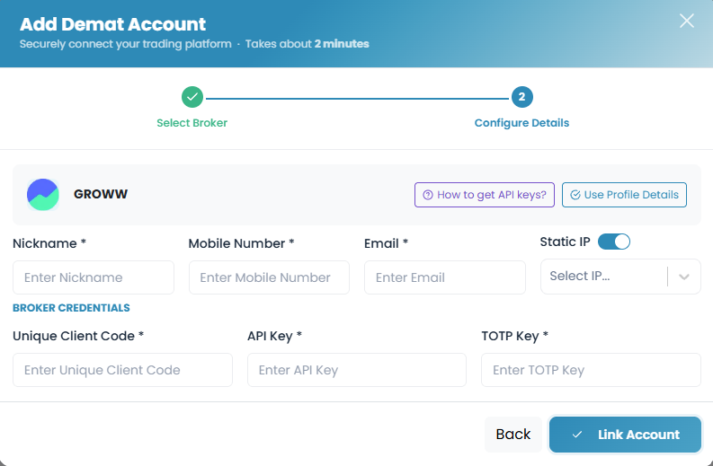The width and height of the screenshot is (713, 466).
Task: Click the Groww broker logo
Action: coord(43,195)
